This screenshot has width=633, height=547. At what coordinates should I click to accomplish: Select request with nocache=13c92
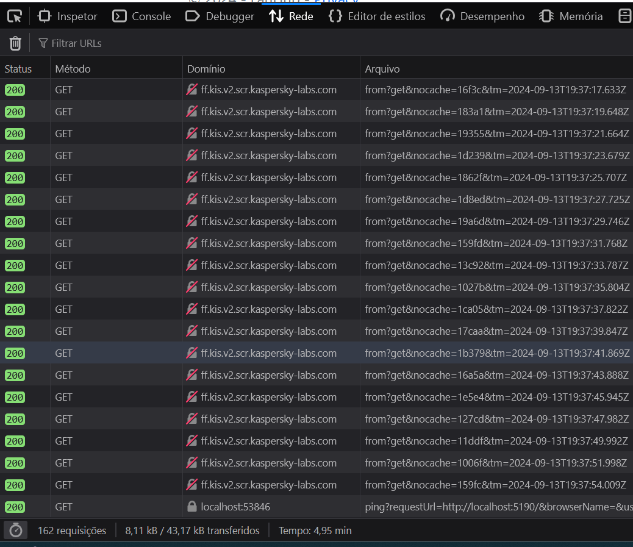tap(316, 265)
